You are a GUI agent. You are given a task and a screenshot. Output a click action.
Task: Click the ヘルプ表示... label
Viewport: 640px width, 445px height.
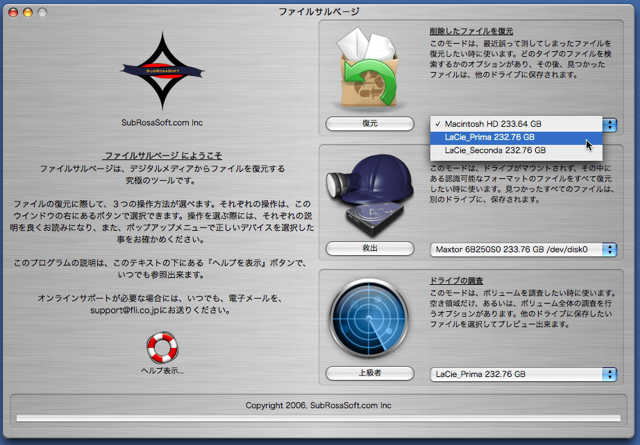click(x=162, y=371)
